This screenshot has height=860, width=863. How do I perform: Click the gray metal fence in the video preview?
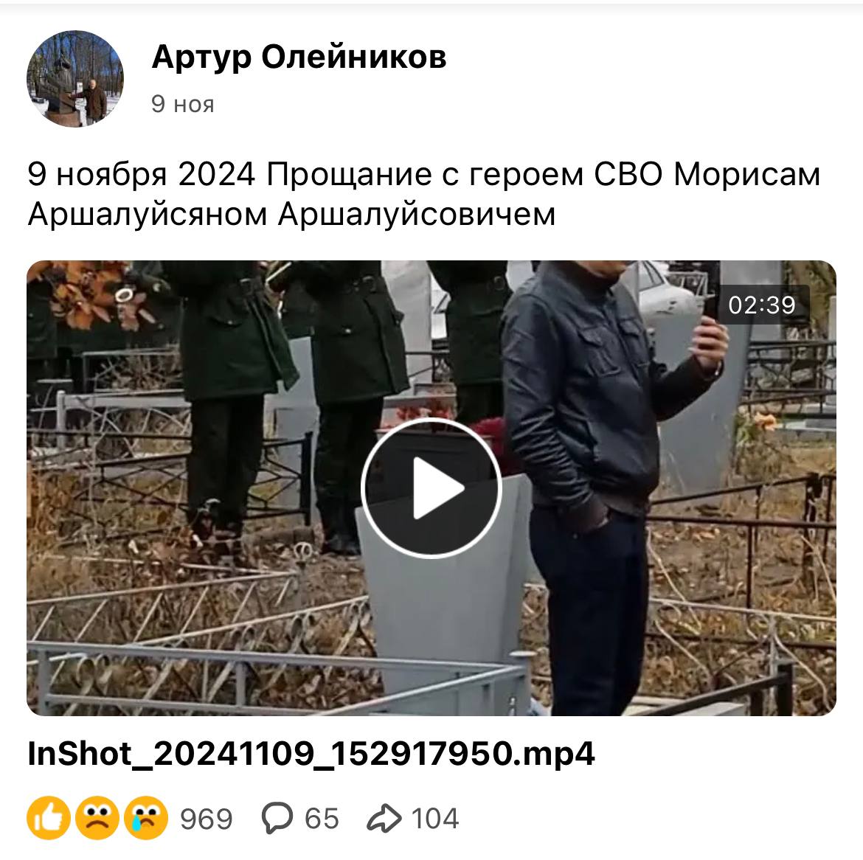275,671
